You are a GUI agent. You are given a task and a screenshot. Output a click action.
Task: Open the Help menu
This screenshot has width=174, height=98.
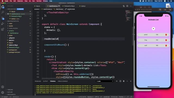pyautogui.click(x=51, y=1)
